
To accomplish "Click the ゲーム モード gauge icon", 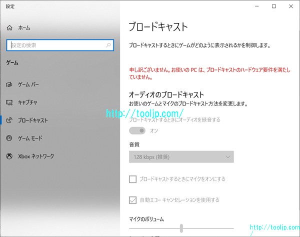I will click(9, 138).
